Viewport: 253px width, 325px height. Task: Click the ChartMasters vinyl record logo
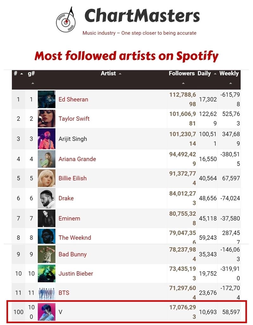pyautogui.click(x=66, y=20)
